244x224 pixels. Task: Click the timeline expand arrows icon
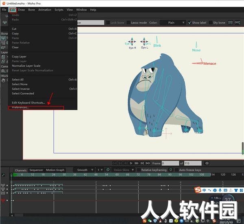[3, 175]
